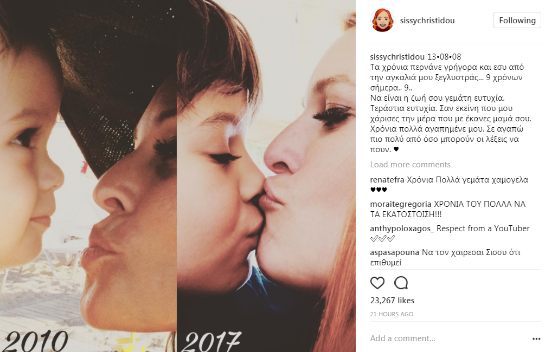Click the Add a comment field

click(x=448, y=338)
